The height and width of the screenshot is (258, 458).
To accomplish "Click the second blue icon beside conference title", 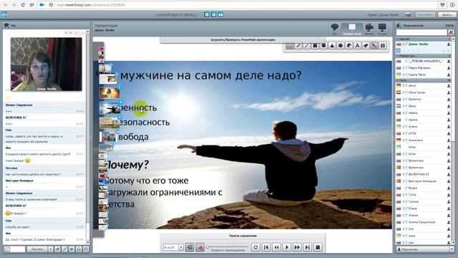I will click(213, 14).
